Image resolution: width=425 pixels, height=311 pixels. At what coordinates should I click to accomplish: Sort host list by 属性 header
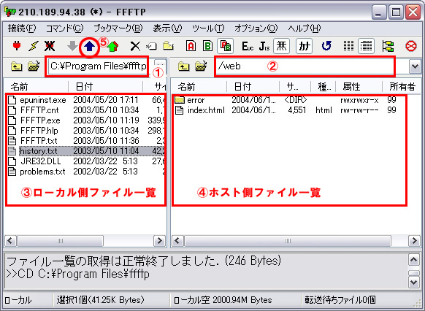[x=359, y=87]
